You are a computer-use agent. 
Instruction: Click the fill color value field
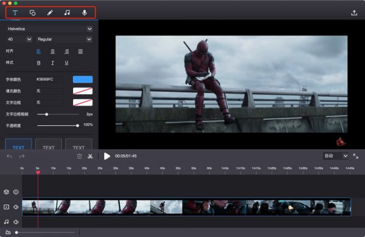tap(49, 91)
